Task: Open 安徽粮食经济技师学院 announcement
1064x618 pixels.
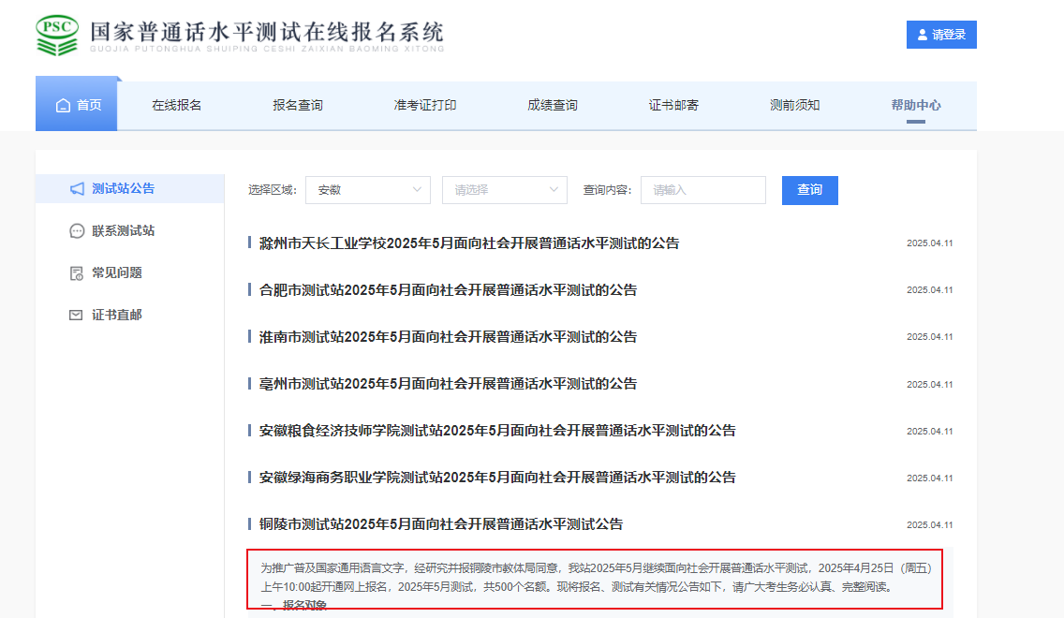Action: click(497, 431)
